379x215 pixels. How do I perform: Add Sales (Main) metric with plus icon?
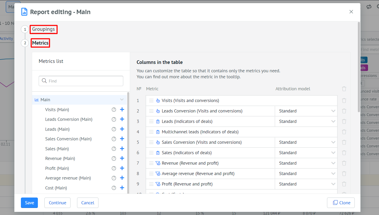click(122, 149)
